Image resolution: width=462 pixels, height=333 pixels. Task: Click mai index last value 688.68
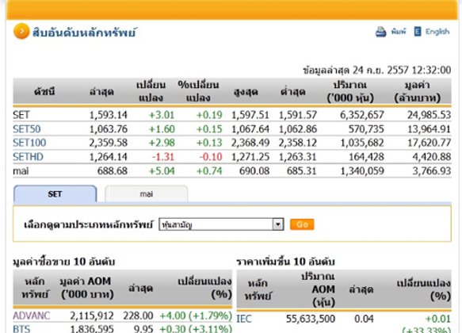click(113, 170)
